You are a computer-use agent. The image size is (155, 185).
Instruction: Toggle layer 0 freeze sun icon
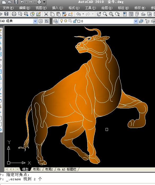pyautogui.click(x=66, y=21)
